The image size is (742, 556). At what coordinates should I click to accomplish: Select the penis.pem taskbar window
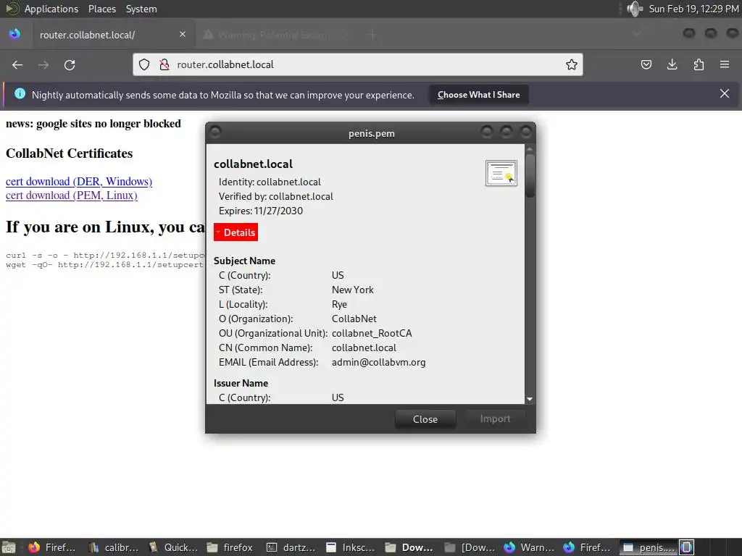[649, 547]
